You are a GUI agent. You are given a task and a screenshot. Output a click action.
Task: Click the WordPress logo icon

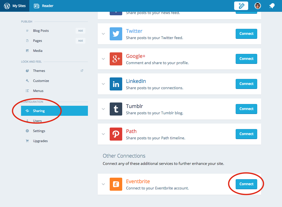pyautogui.click(x=7, y=6)
